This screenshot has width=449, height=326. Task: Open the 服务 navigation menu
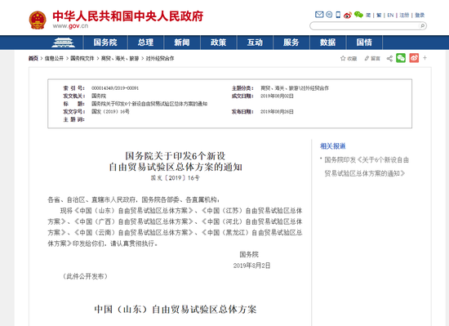click(291, 42)
